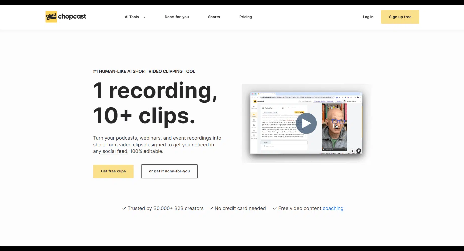The image size is (464, 251).
Task: Click the pause icon in the video preview
Action: 324,150
